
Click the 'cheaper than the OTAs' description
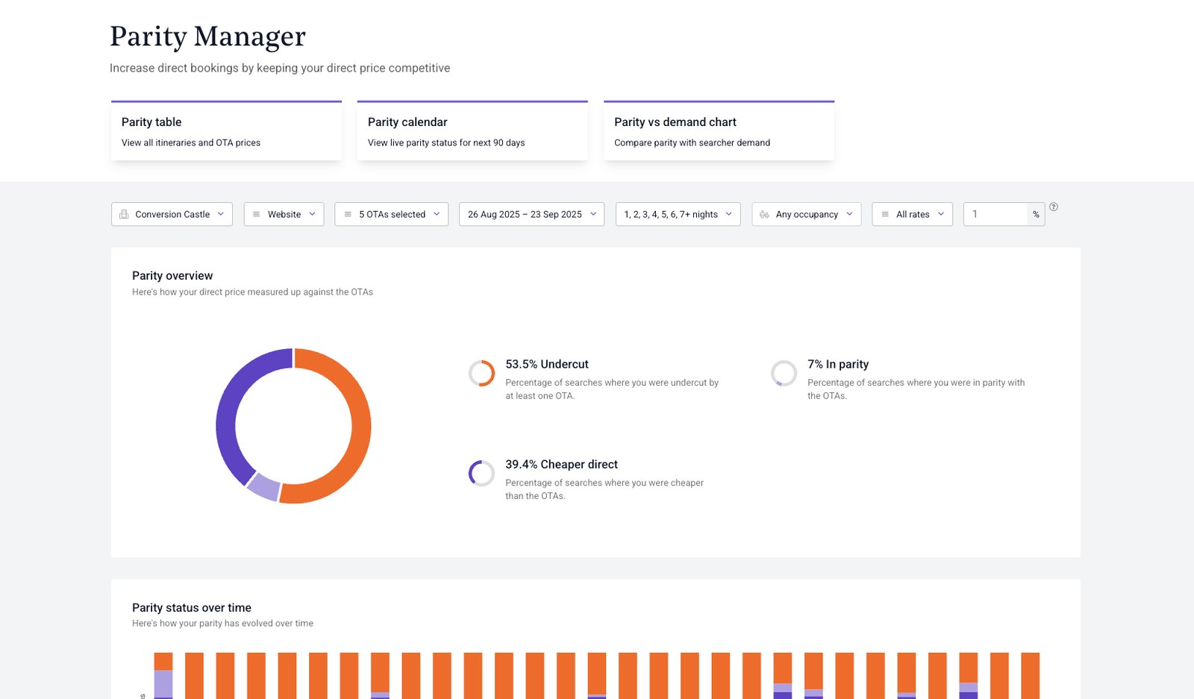pos(604,489)
